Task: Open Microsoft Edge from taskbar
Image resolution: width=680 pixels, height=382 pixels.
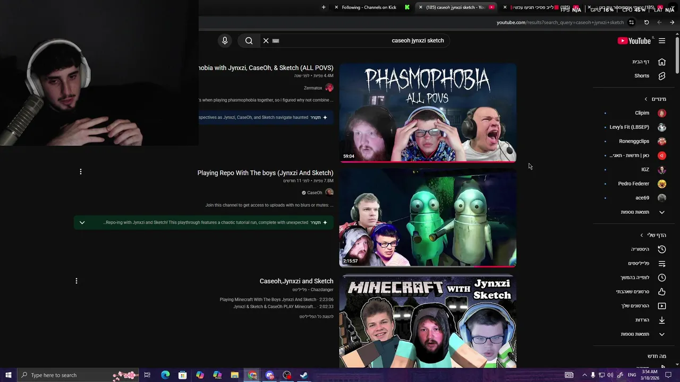Action: pyautogui.click(x=165, y=375)
